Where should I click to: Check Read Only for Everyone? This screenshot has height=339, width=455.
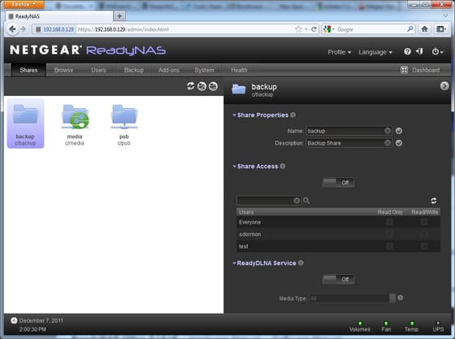tap(389, 222)
